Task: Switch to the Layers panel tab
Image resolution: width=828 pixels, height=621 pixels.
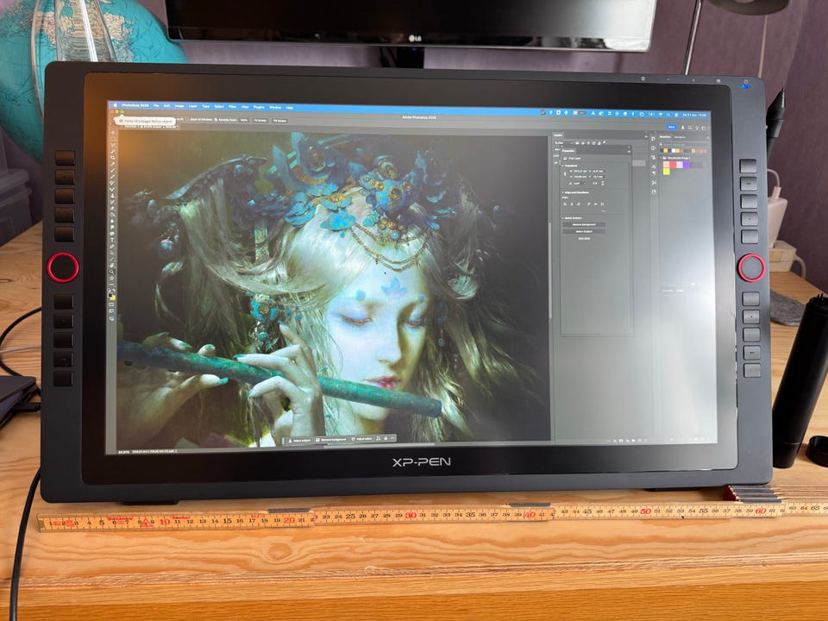Action: pos(558,135)
